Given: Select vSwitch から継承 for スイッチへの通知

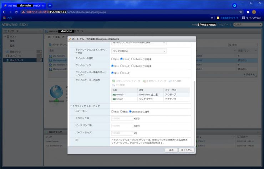Looking at the screenshot, I should pyautogui.click(x=132, y=59).
